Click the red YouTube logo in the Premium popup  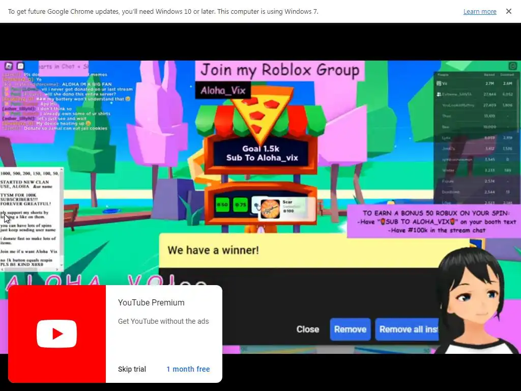point(57,334)
